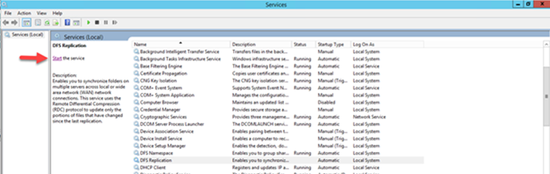This screenshot has height=174, width=550.
Task: Select the DFS Replication service row
Action: click(278, 160)
